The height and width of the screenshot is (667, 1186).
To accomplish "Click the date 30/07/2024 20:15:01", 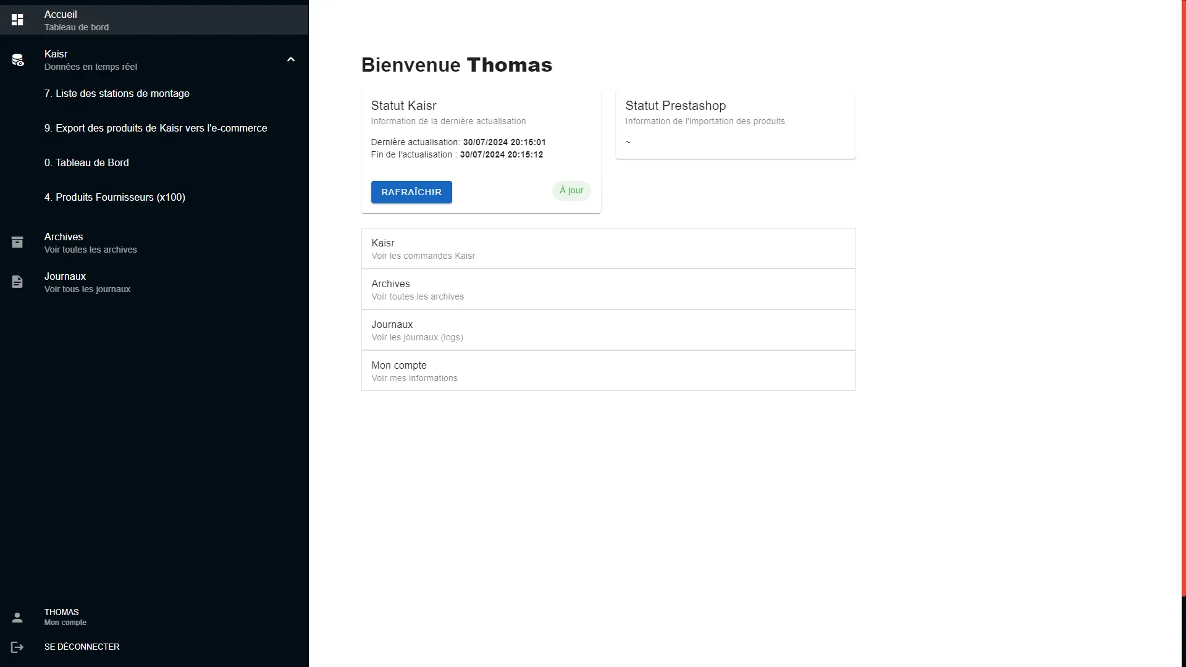I will click(x=504, y=142).
